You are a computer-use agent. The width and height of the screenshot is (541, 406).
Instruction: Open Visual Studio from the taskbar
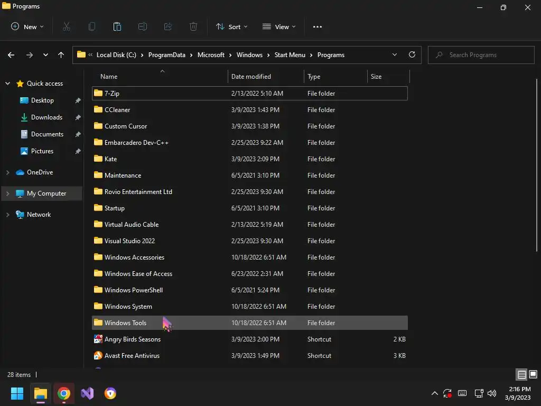(x=87, y=393)
